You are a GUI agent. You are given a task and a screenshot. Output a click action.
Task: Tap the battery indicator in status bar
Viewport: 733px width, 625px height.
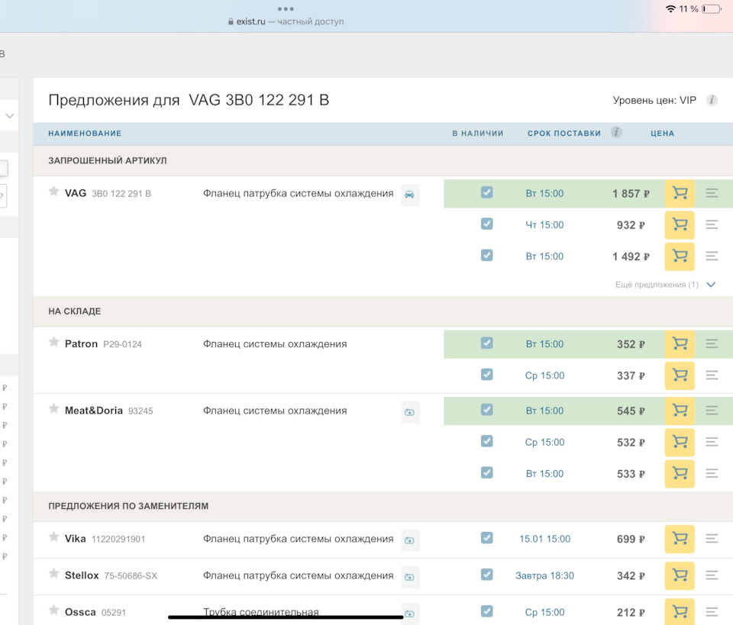712,9
